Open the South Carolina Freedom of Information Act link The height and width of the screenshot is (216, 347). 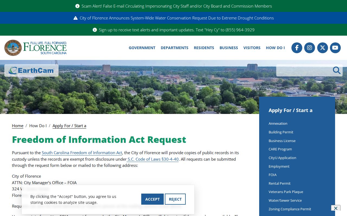coord(82,153)
